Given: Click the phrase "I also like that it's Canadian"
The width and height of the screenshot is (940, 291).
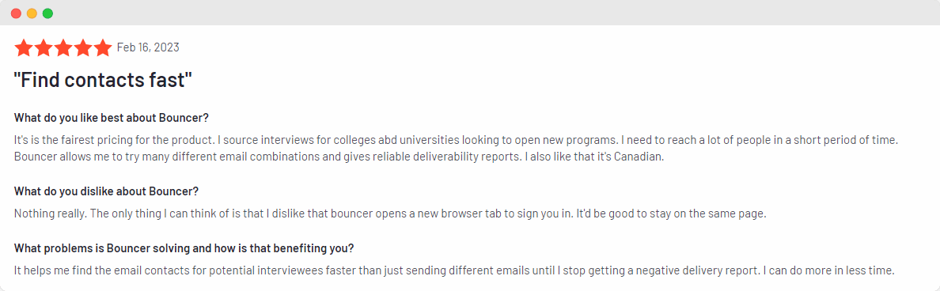Looking at the screenshot, I should tap(591, 157).
